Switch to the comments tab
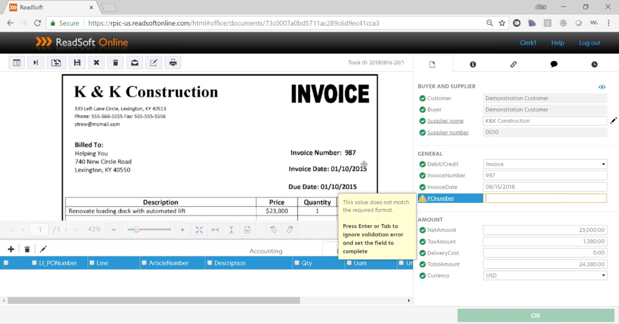This screenshot has height=324, width=619. [553, 64]
